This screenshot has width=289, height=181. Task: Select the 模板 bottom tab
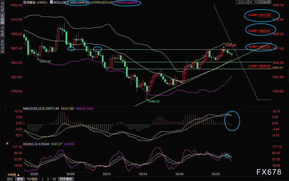point(20,179)
